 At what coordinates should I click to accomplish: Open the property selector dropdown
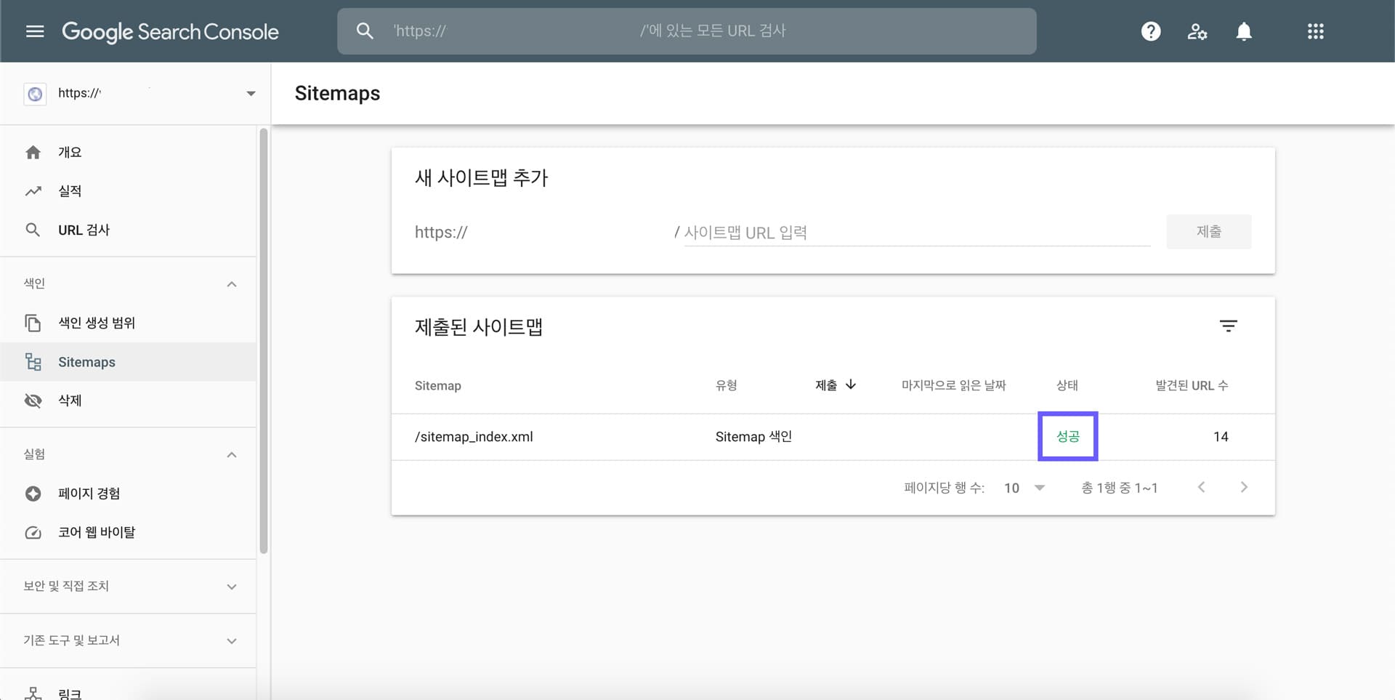pos(251,93)
